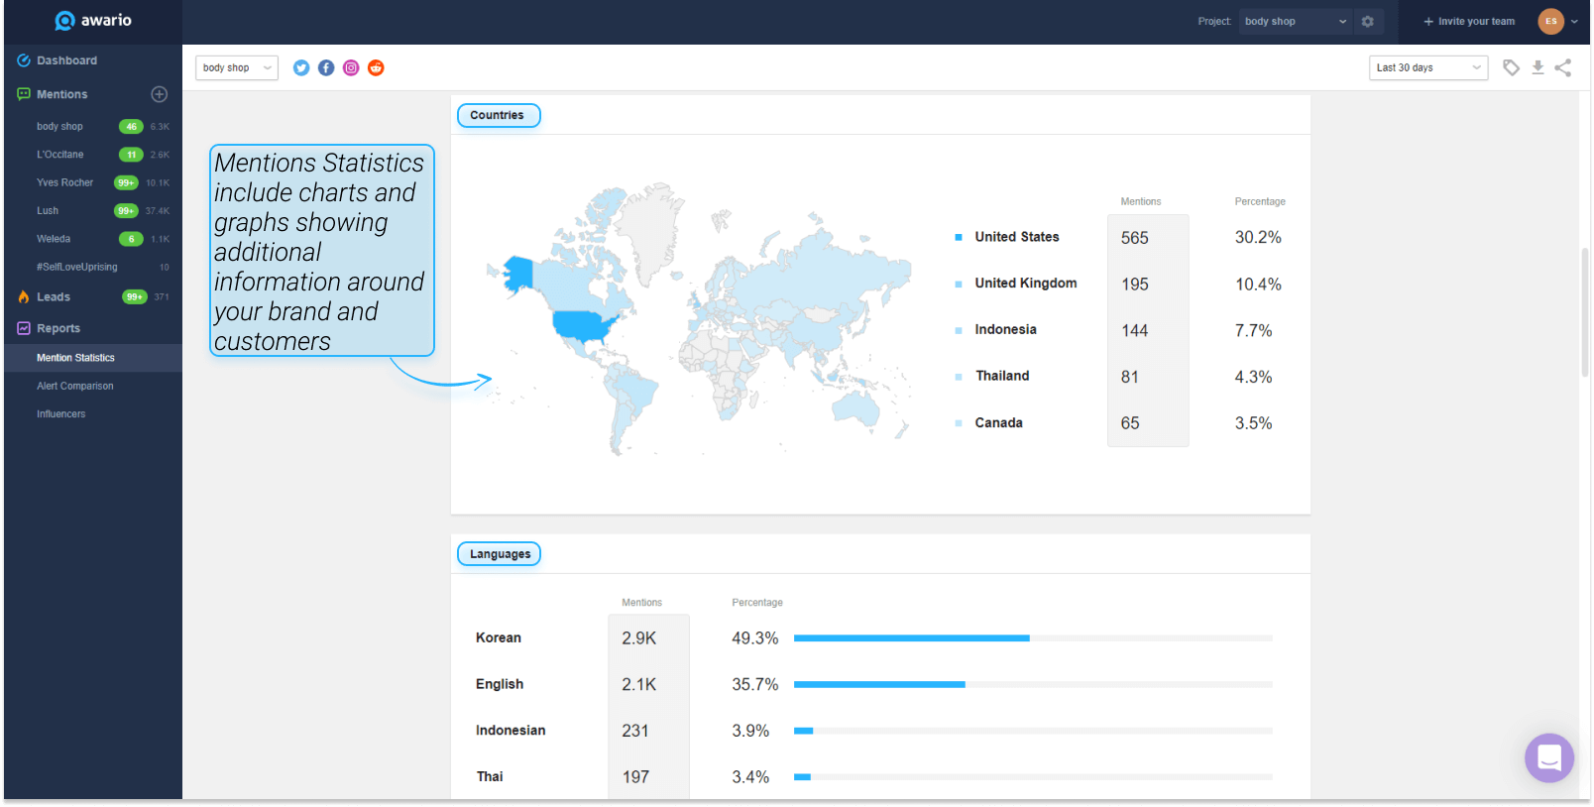The image size is (1594, 807).
Task: Open the Mentions section
Action: click(x=61, y=94)
